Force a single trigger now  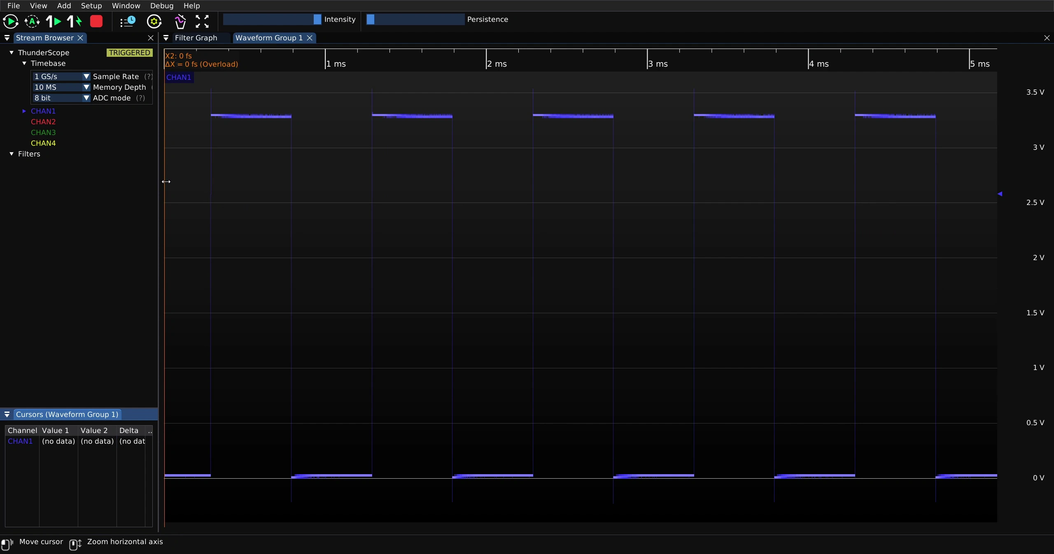75,21
